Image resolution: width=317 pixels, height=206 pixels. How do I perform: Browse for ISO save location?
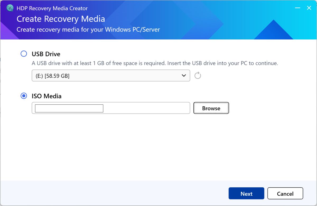coord(211,108)
